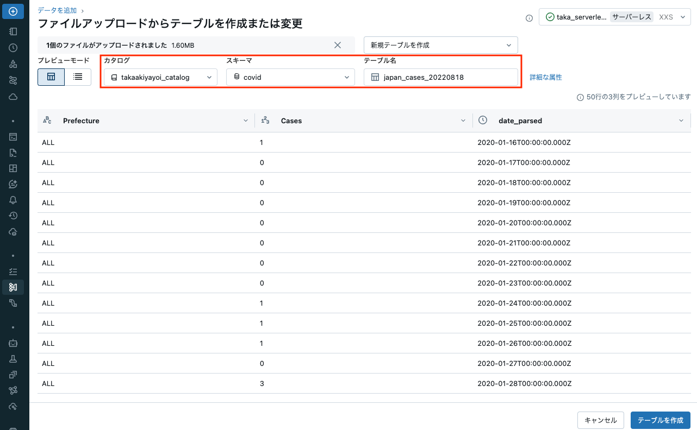Image resolution: width=697 pixels, height=430 pixels.
Task: Open the Prefecture column options menu
Action: pyautogui.click(x=245, y=121)
